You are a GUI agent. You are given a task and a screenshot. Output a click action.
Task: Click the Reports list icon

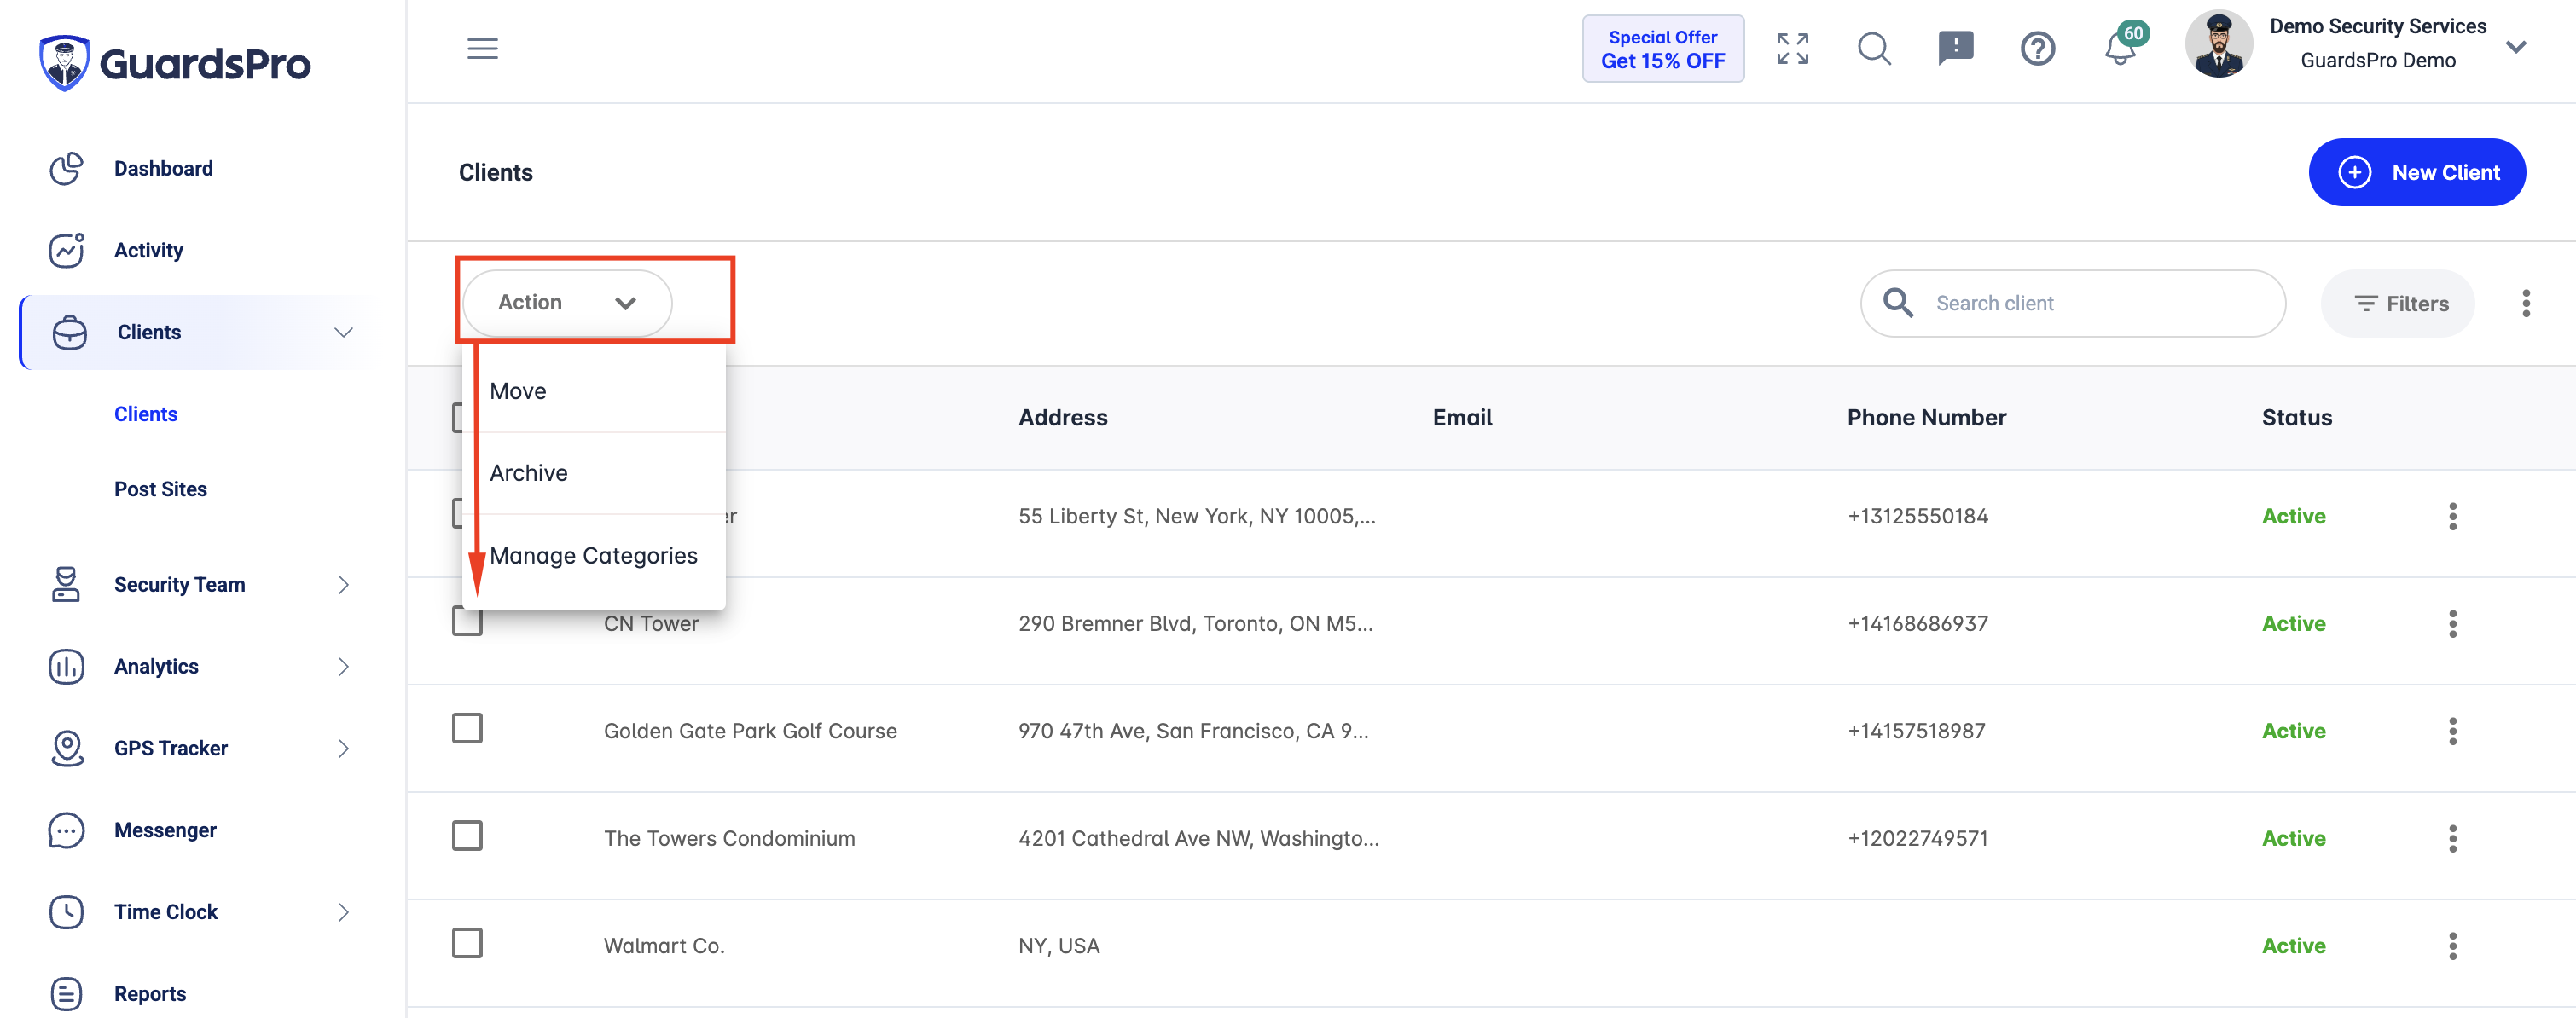[66, 994]
